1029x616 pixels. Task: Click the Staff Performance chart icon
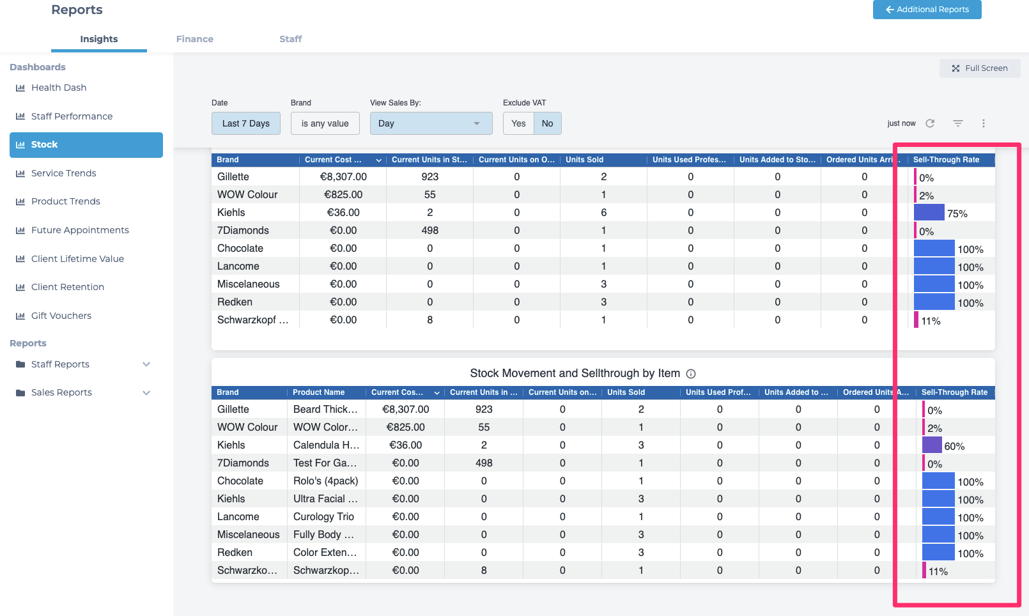[x=20, y=116]
